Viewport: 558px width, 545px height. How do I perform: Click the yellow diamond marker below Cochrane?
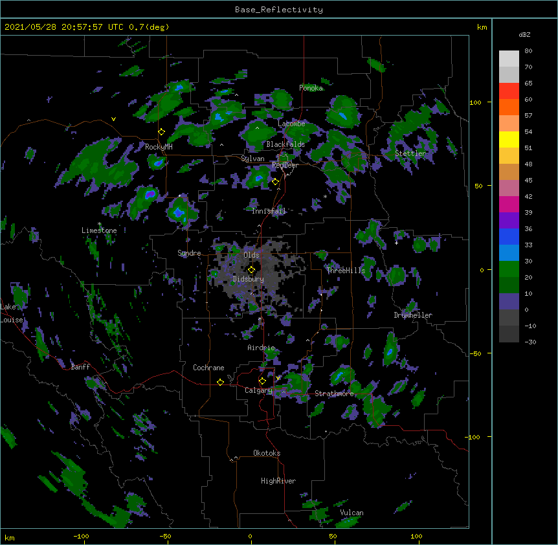220,382
